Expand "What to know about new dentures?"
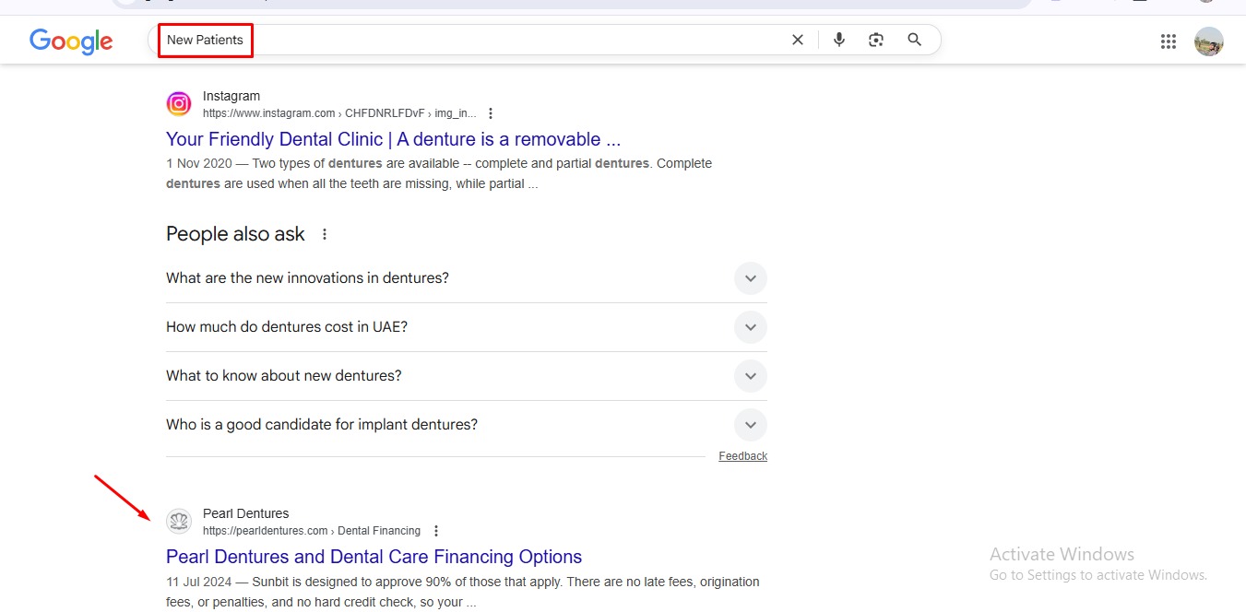 pos(750,376)
